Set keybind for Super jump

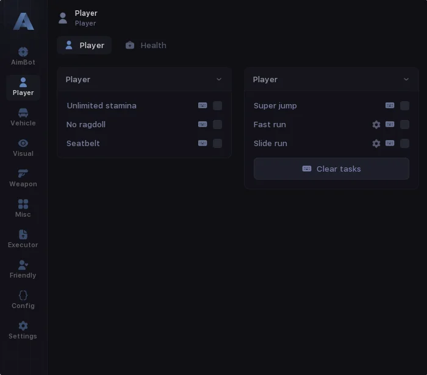coord(390,105)
